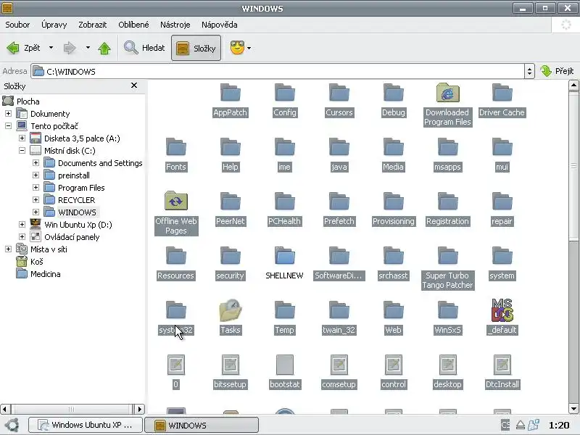Click the Přejít go button
580x435 pixels.
point(557,71)
